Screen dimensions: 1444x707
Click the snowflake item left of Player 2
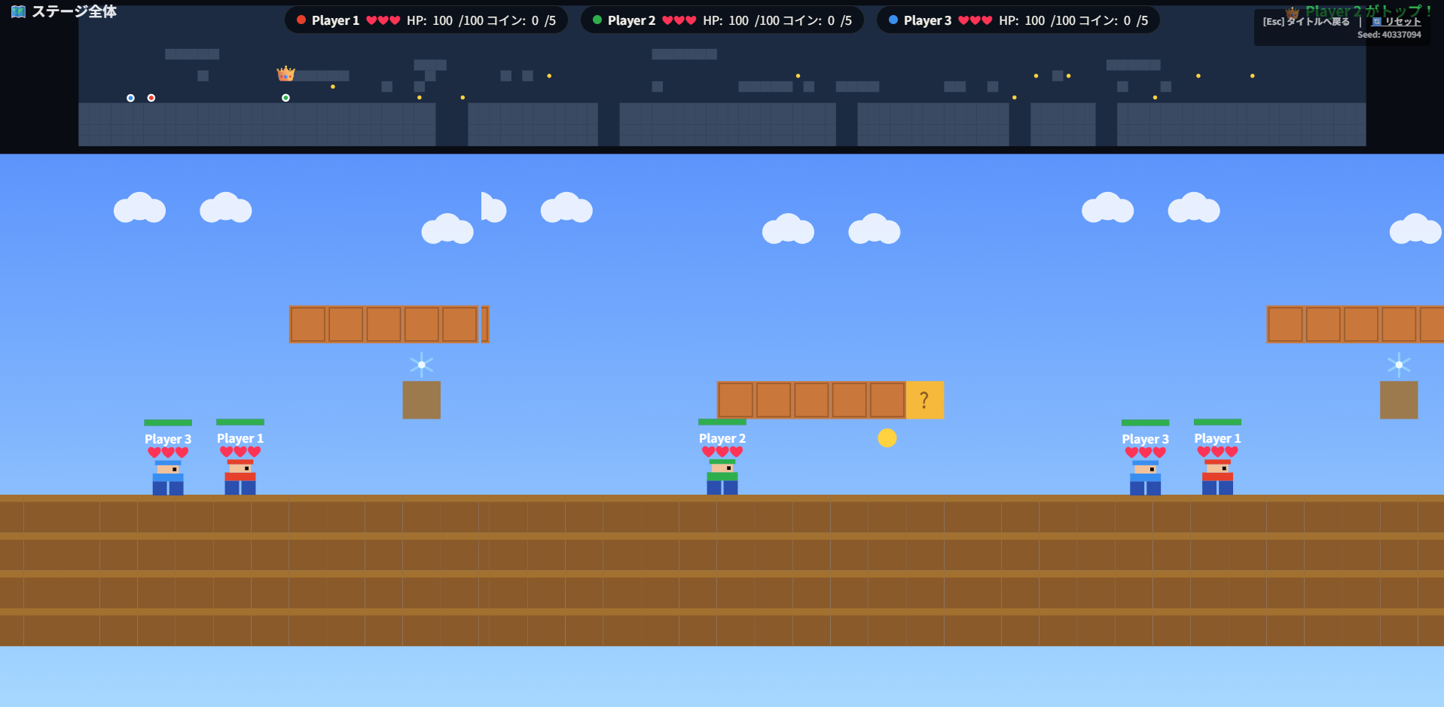tap(422, 364)
